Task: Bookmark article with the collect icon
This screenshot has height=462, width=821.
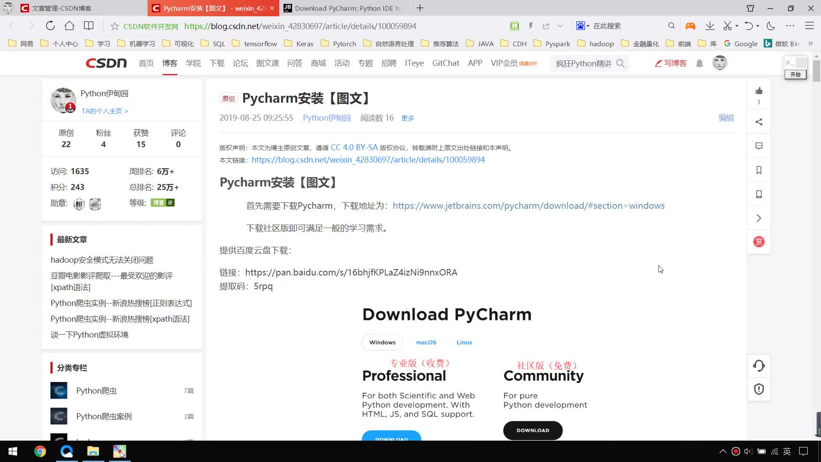Action: [759, 170]
